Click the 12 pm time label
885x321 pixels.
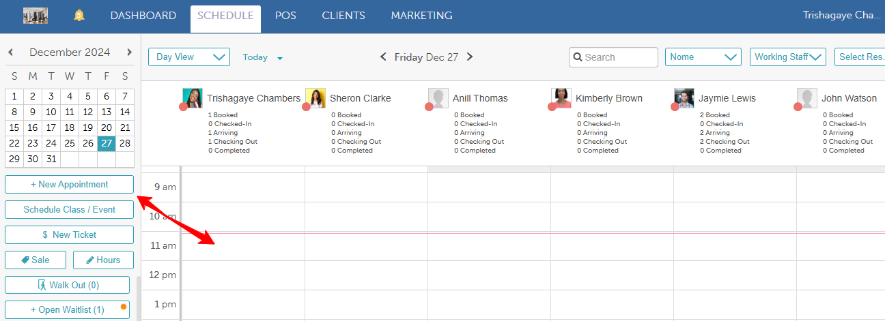click(163, 275)
